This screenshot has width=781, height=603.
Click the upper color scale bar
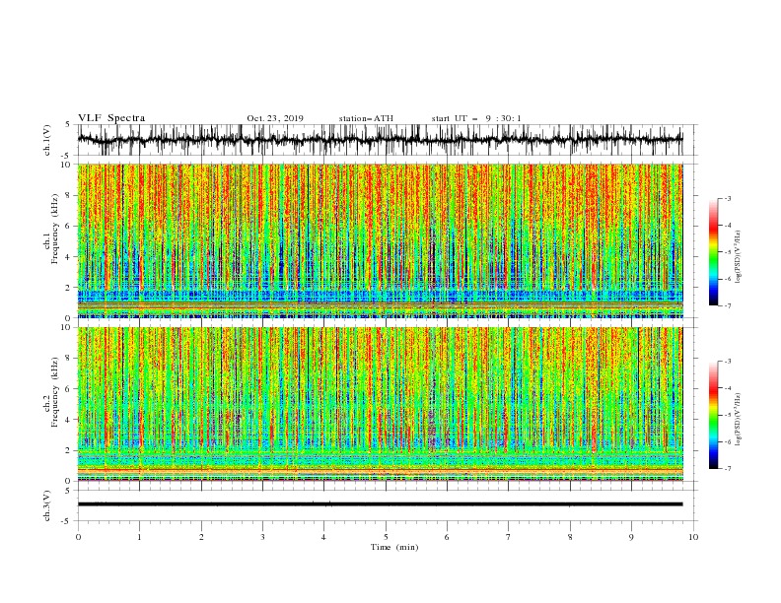713,252
